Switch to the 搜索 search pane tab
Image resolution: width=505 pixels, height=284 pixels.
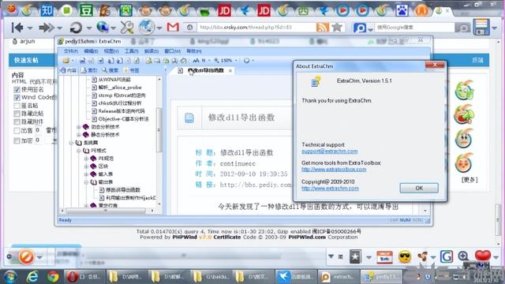(x=110, y=70)
